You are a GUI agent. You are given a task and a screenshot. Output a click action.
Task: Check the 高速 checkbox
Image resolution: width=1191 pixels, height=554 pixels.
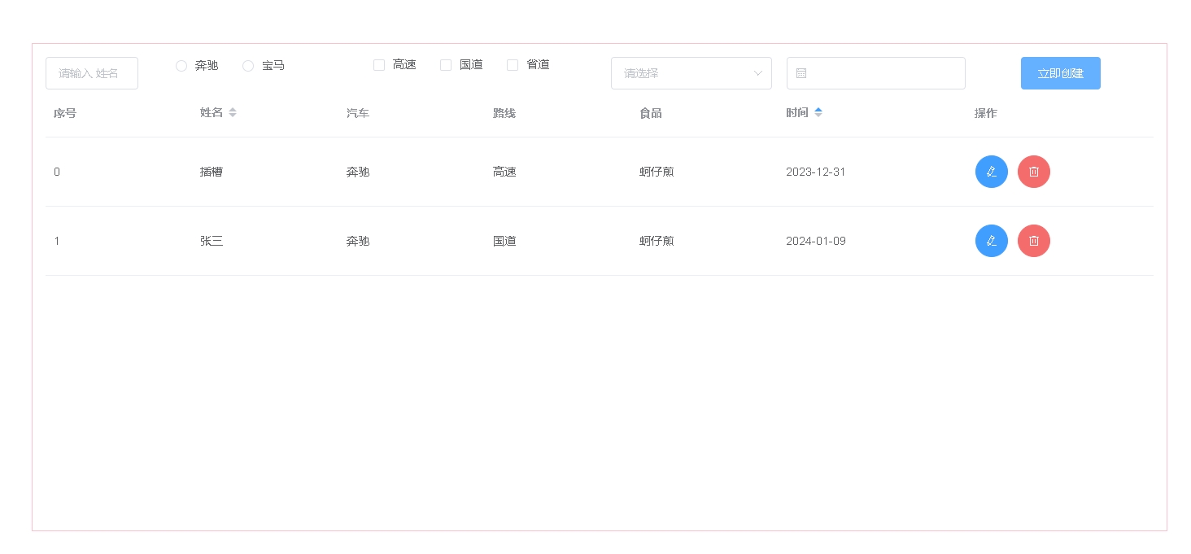pyautogui.click(x=379, y=65)
